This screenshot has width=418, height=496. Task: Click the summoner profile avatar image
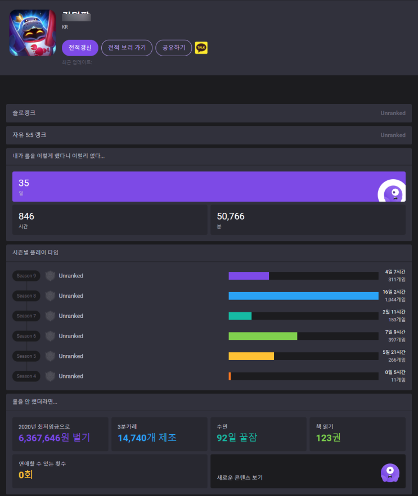[33, 33]
